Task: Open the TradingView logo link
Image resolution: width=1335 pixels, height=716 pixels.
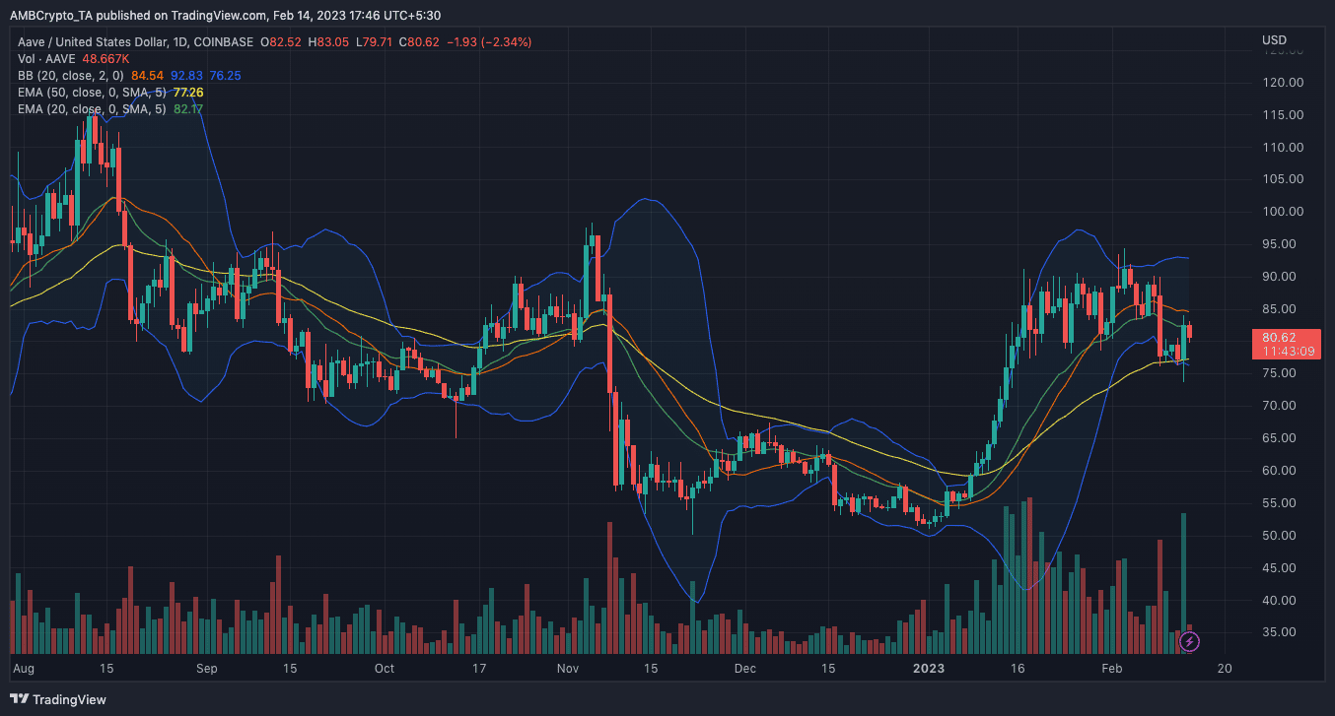Action: click(x=58, y=699)
